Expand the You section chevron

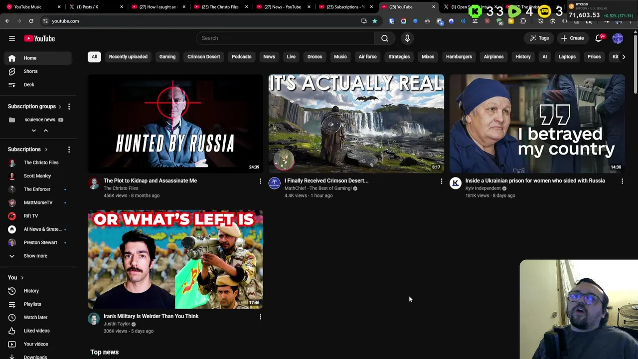22,278
